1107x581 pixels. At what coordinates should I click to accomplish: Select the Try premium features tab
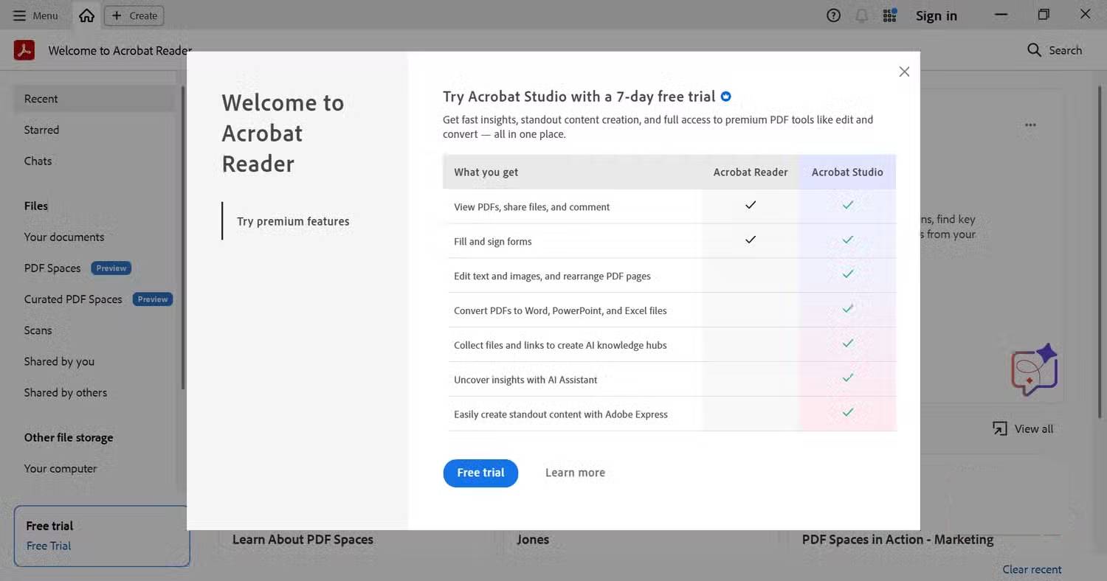[x=293, y=221]
